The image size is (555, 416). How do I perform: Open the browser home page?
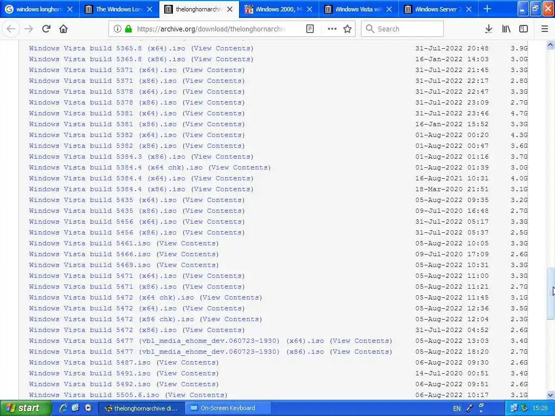pos(63,29)
